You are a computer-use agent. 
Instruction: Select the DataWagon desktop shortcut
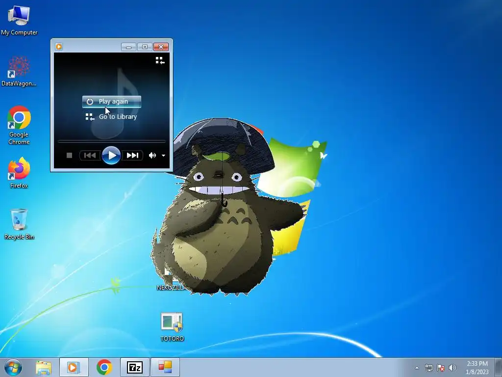tap(19, 71)
